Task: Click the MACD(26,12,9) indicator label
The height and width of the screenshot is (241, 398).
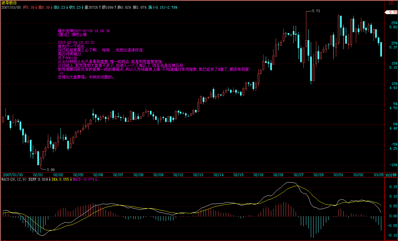Action: point(14,179)
